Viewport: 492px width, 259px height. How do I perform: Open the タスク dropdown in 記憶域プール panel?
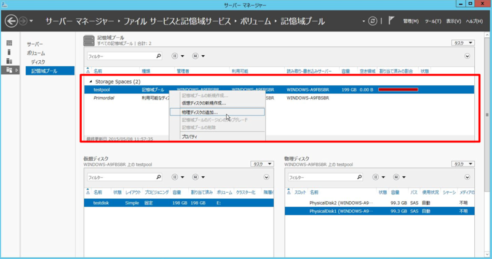463,43
